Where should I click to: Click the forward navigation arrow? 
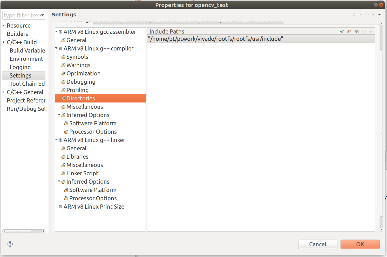click(367, 15)
